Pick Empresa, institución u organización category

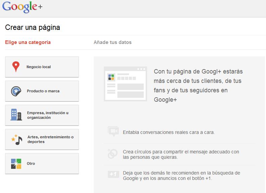tap(42, 115)
